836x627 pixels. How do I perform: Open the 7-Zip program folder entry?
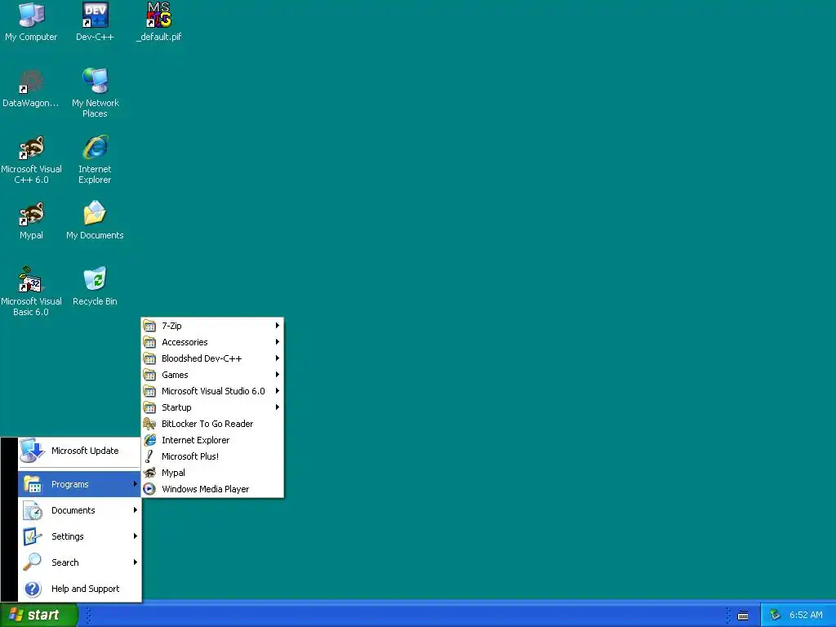[x=212, y=326]
